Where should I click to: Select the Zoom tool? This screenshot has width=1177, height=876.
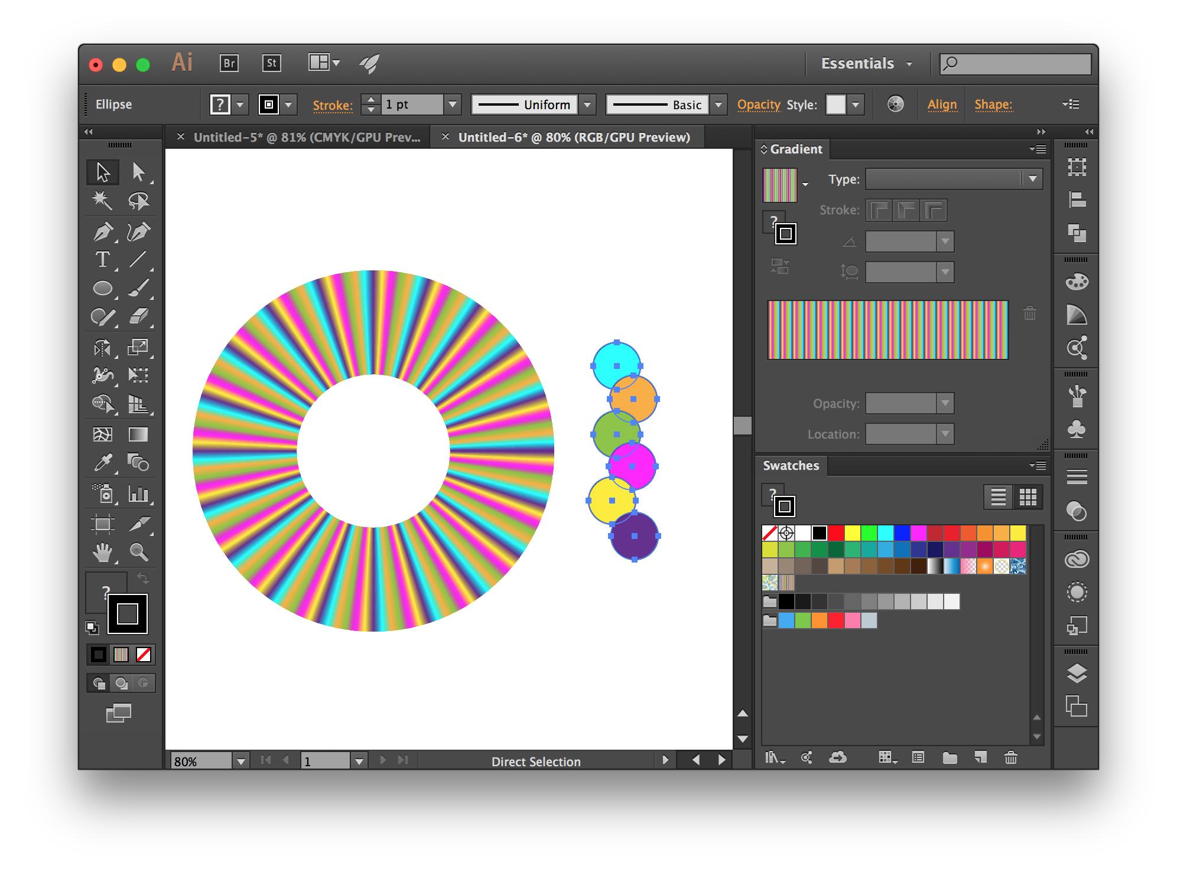pos(138,553)
